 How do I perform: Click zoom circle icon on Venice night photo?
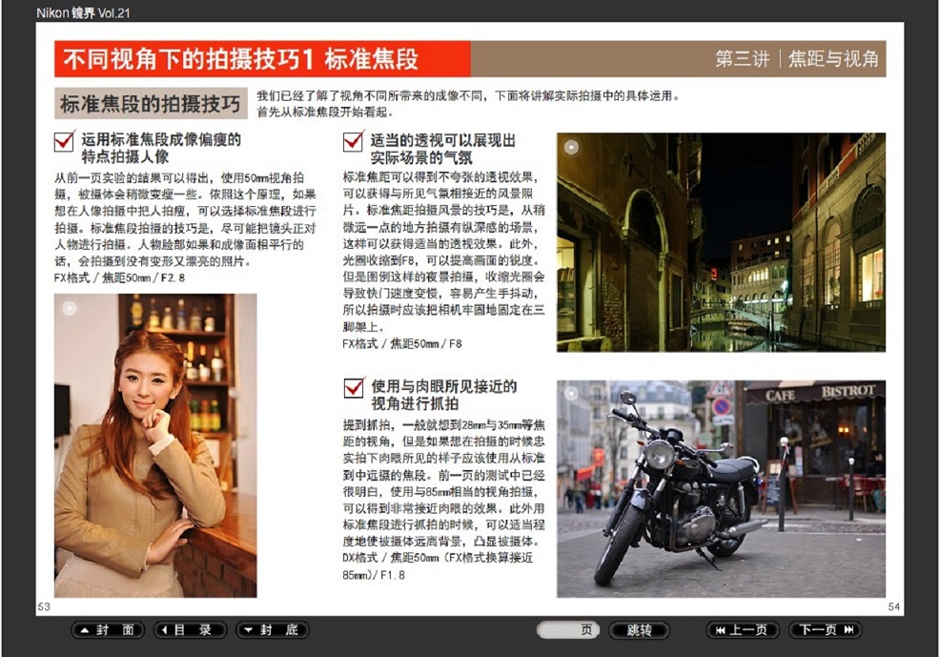tap(571, 147)
